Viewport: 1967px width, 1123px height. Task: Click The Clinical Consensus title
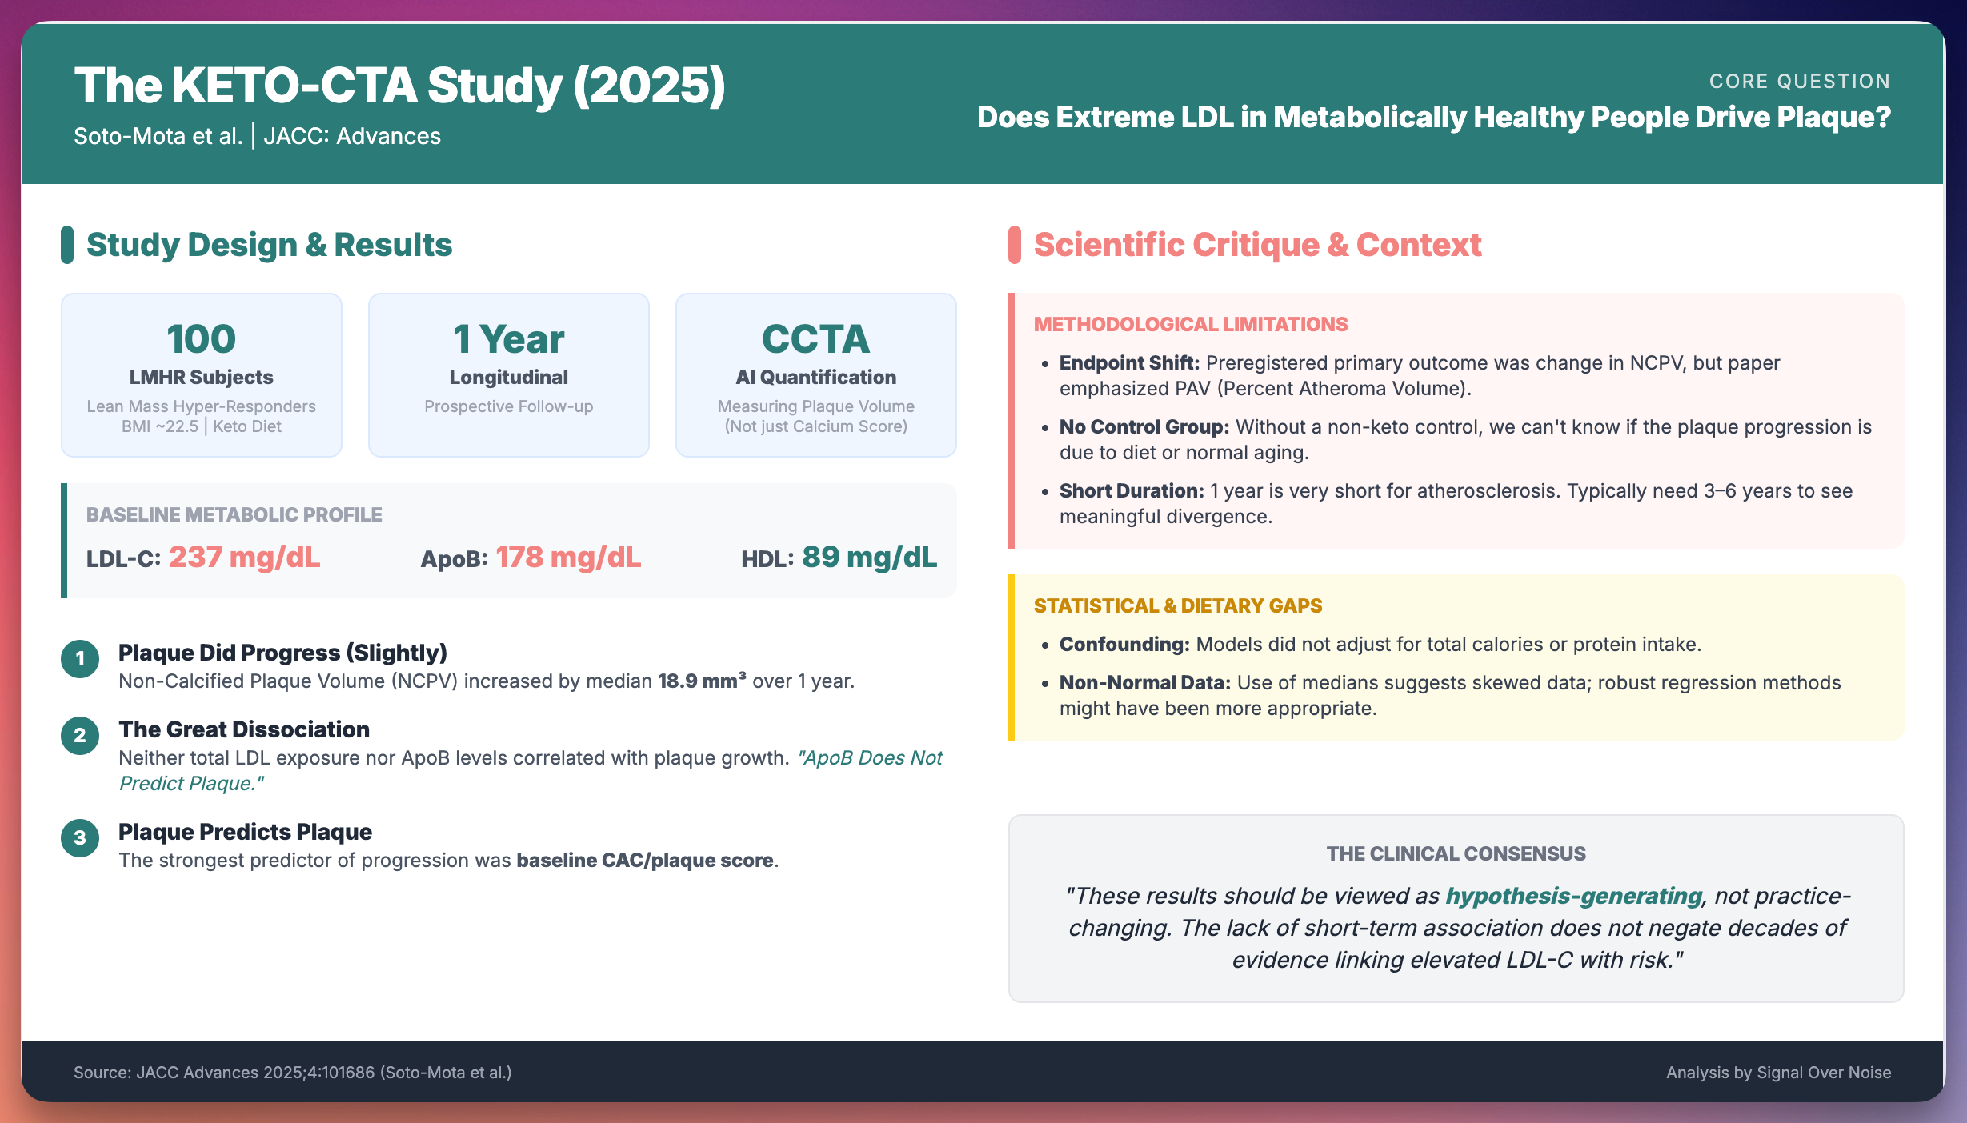point(1456,853)
